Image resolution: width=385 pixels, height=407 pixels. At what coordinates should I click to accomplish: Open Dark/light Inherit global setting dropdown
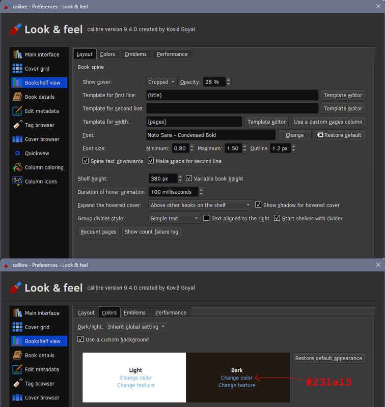(136, 327)
